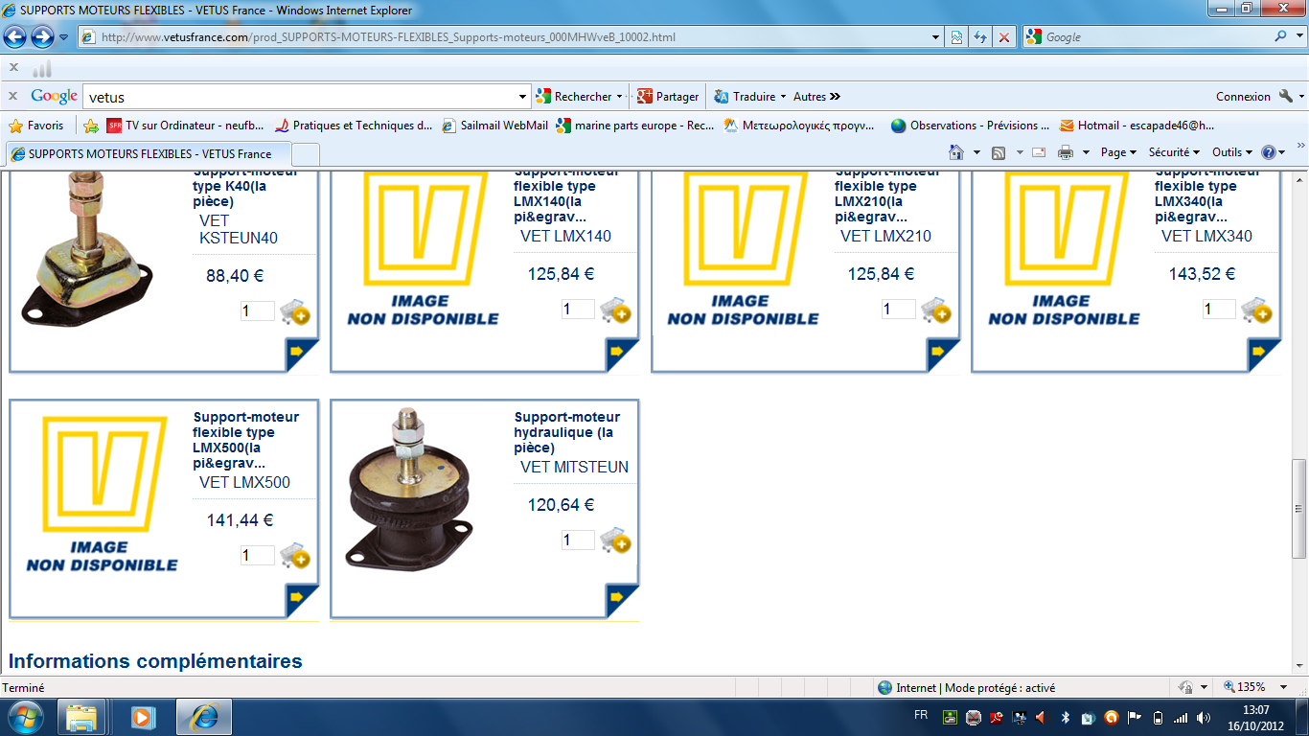Expand recent pages dropdown next to Forward
This screenshot has width=1309, height=736.
[x=63, y=37]
